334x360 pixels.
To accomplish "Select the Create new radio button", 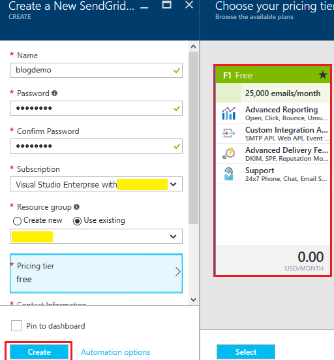I will (17, 221).
